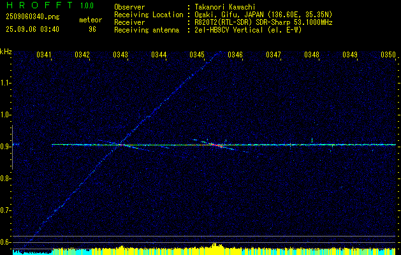Click the Receiver label
401x255 pixels.
click(129, 22)
